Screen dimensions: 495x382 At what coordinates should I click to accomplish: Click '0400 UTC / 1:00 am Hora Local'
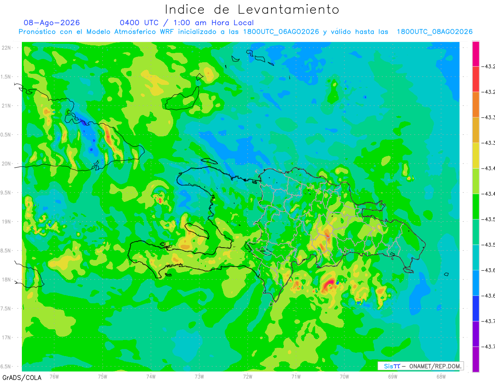pos(187,23)
